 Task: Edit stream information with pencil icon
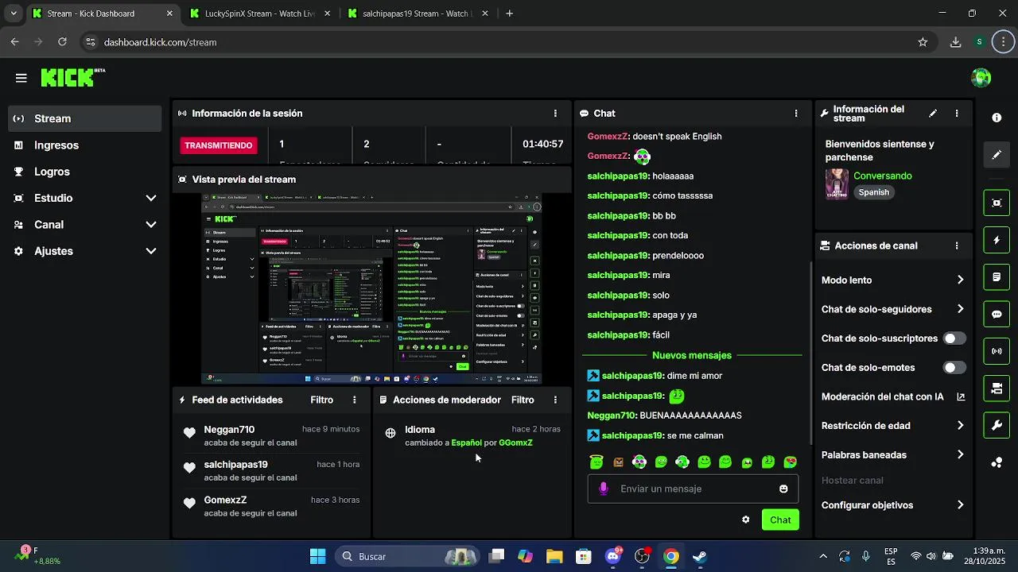click(x=933, y=114)
